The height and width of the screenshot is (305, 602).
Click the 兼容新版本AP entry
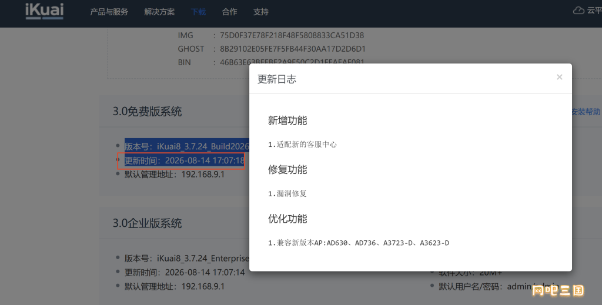coord(359,243)
